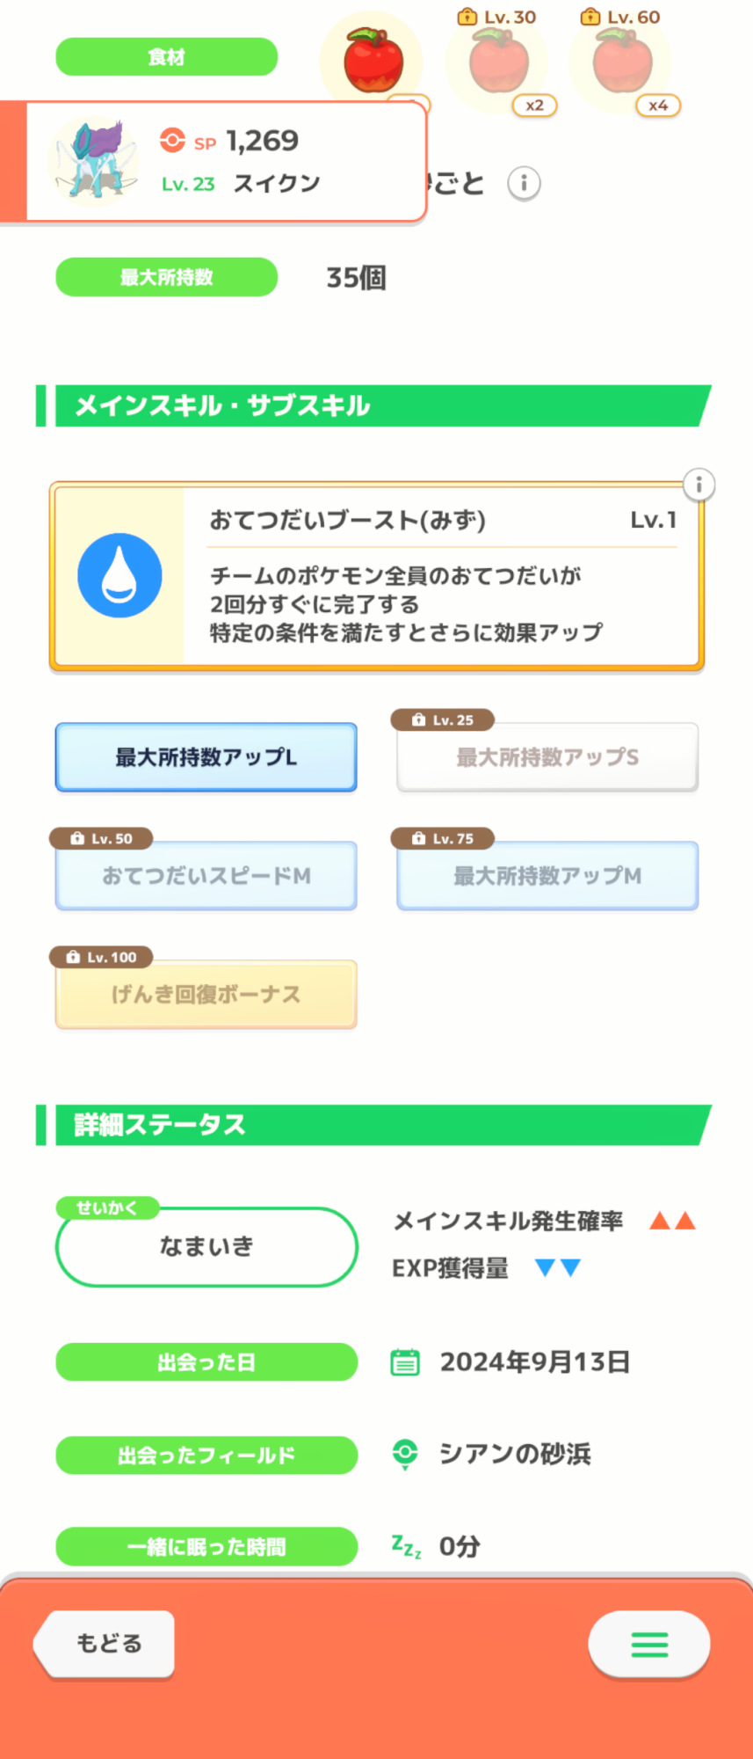The width and height of the screenshot is (753, 1759).
Task: Select the 最大所持数アップL sub skill
Action: (206, 757)
